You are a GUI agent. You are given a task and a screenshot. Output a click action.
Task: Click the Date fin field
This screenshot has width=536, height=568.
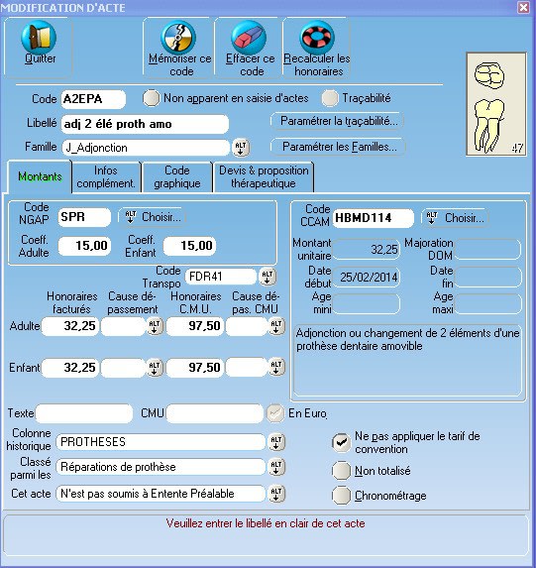[x=487, y=278]
